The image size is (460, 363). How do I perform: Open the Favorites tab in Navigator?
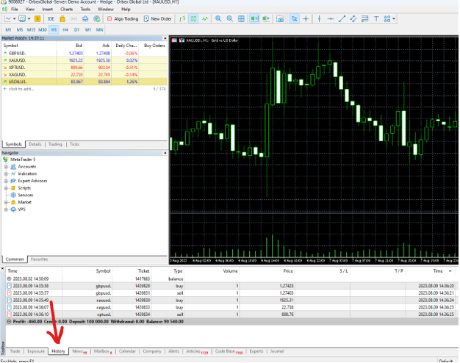(x=39, y=259)
